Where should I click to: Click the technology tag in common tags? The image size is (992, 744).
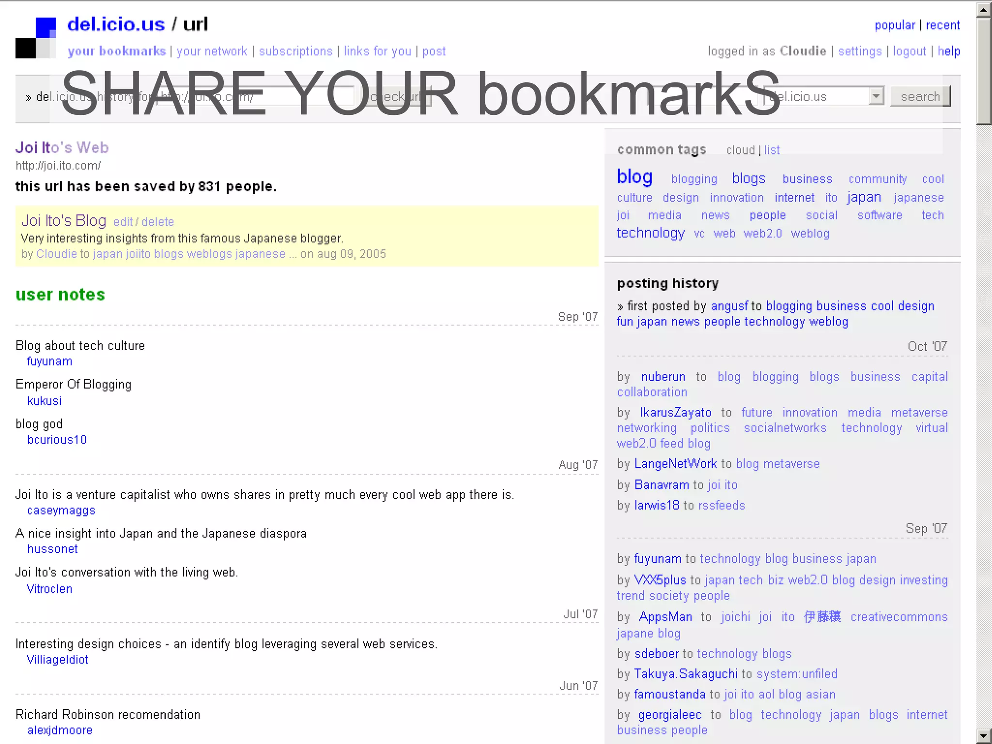(650, 233)
